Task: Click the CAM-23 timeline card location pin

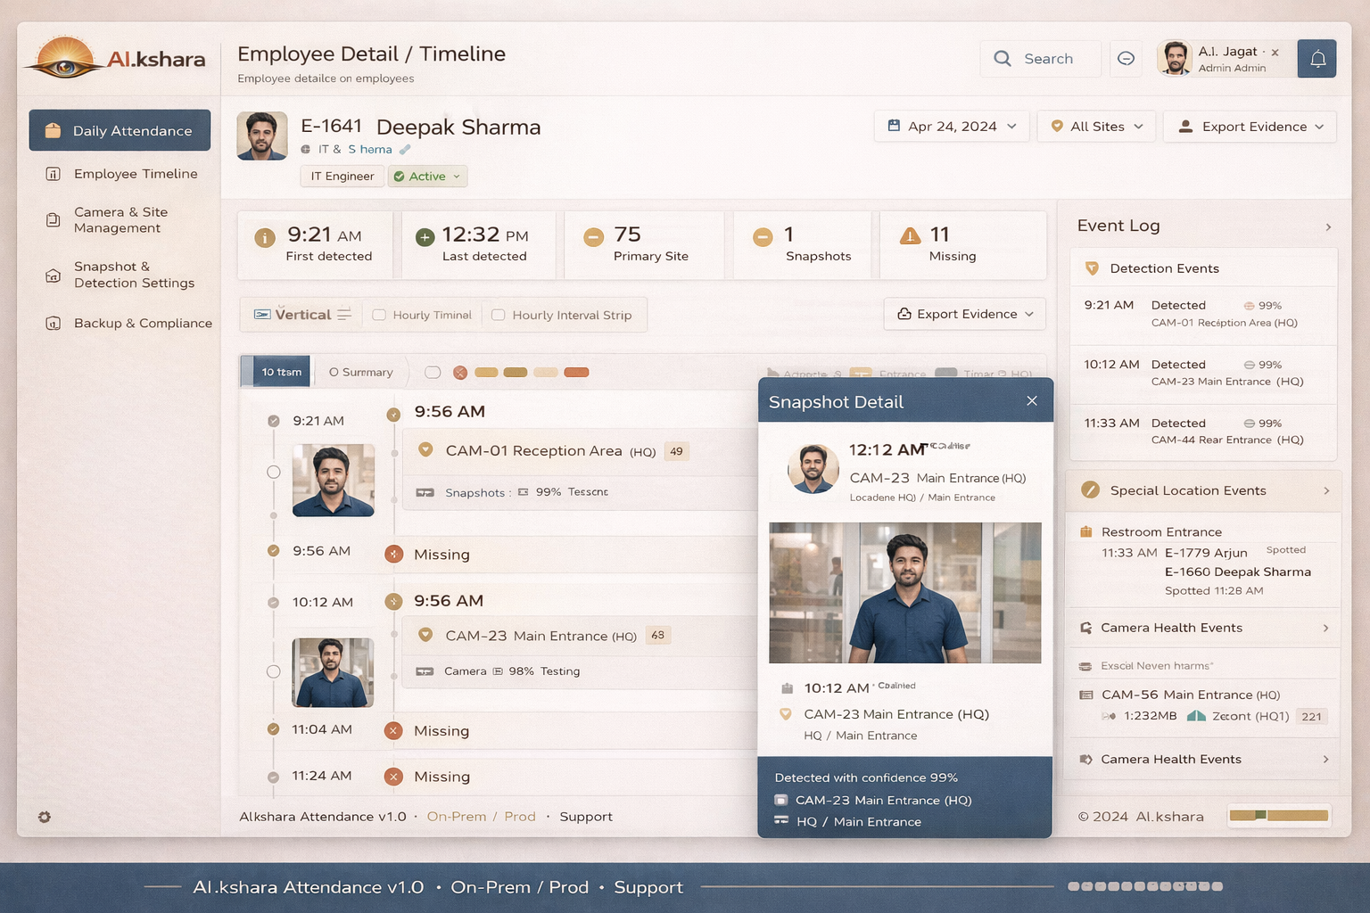Action: coord(425,635)
